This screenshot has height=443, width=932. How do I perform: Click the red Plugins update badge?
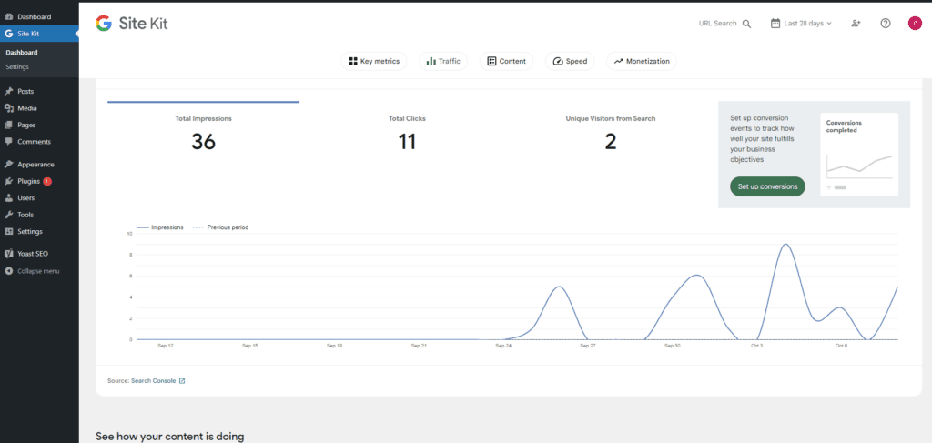(x=47, y=181)
